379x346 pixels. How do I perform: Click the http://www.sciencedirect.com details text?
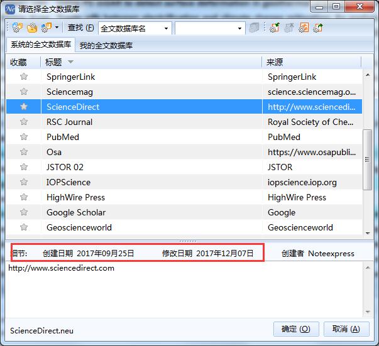coord(61,268)
